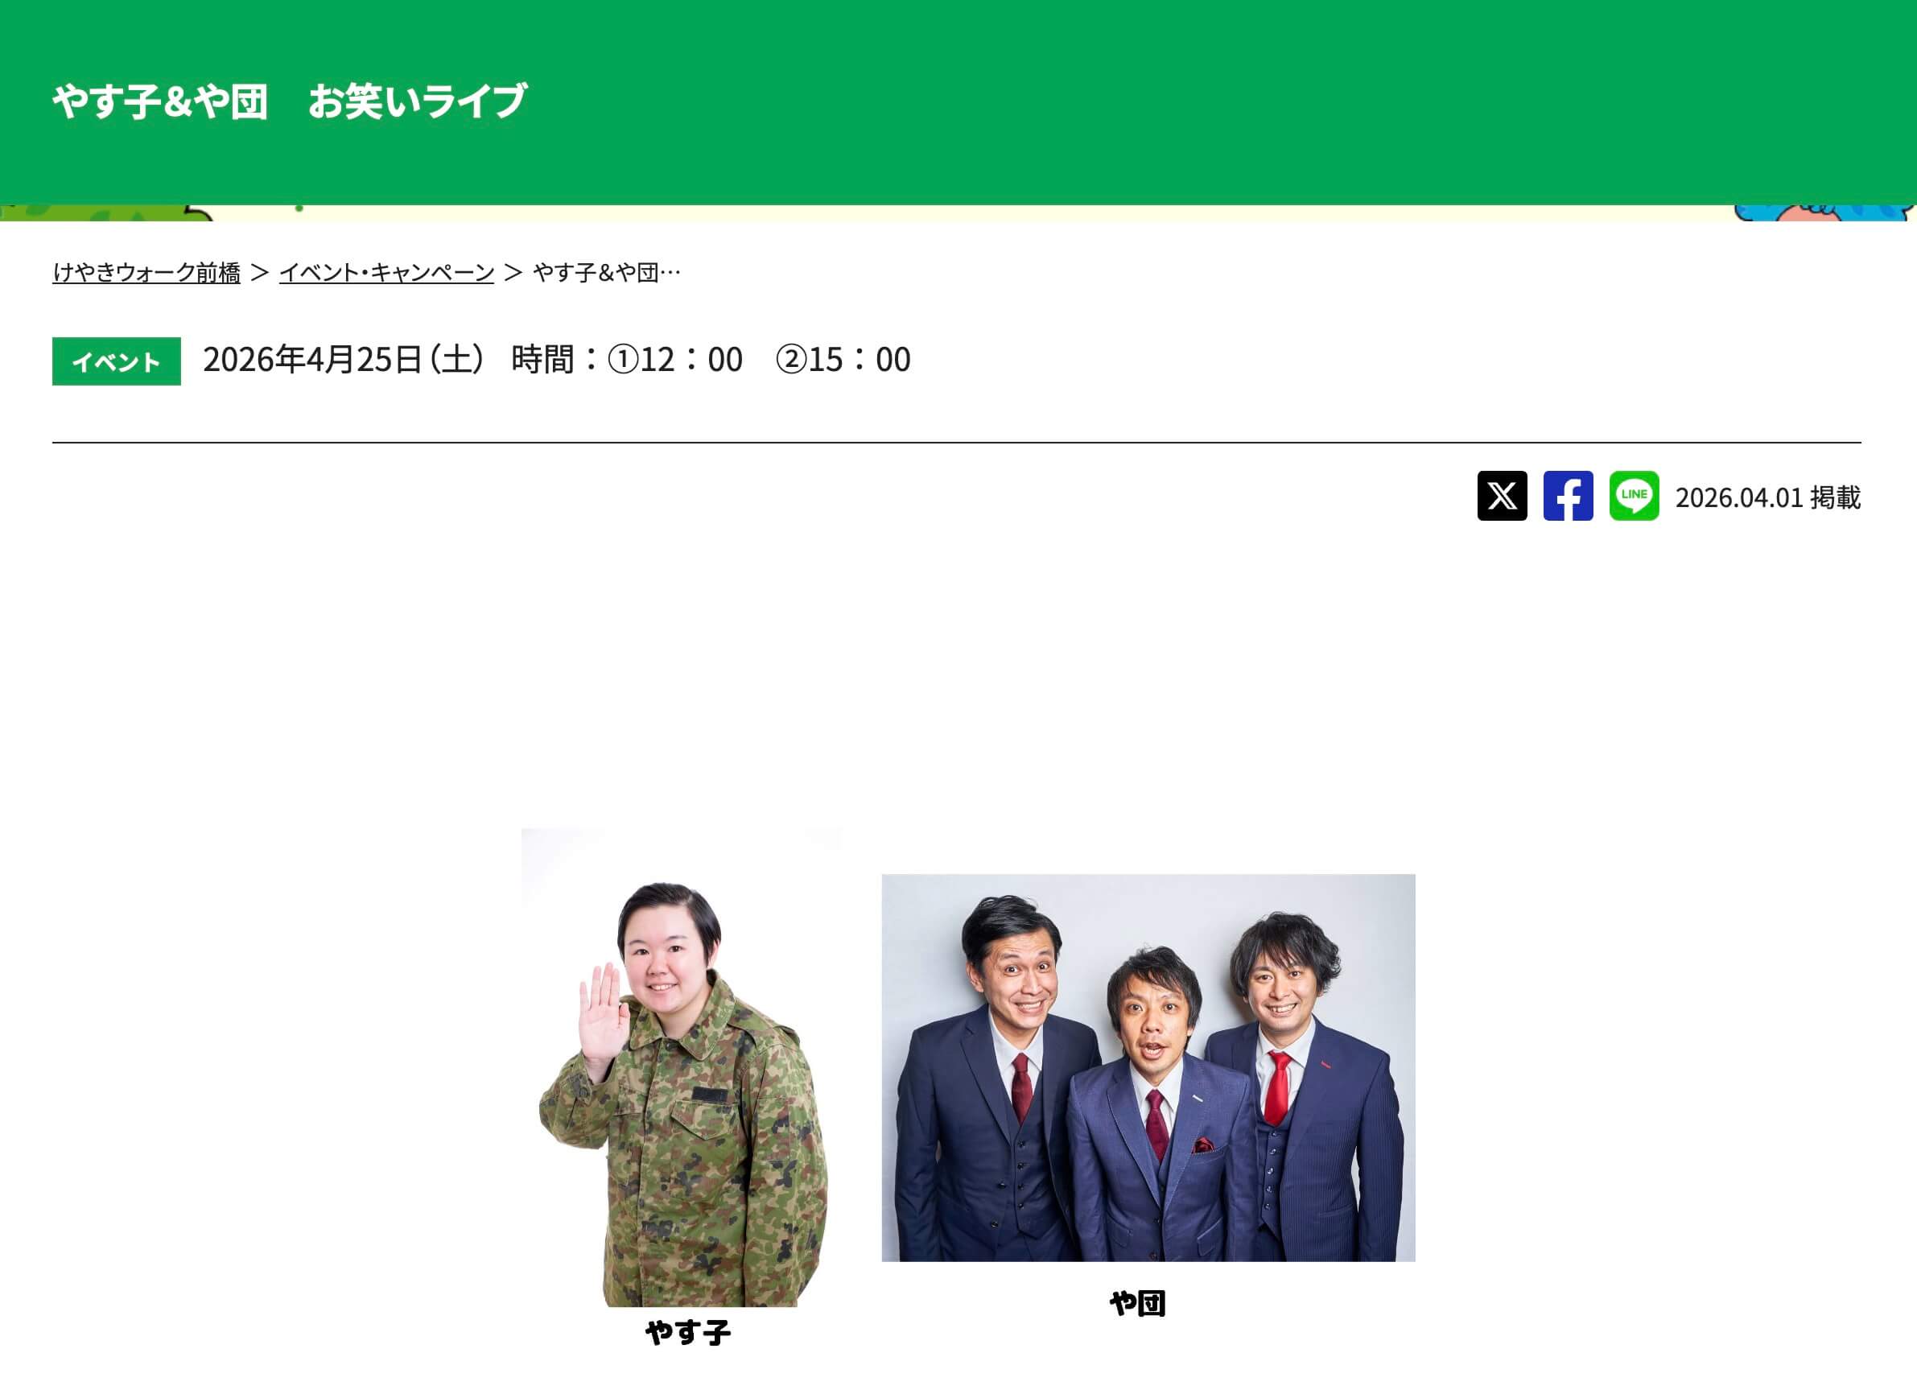Open the けやきウォーク前橋 breadcrumb link
The width and height of the screenshot is (1917, 1394).
point(146,272)
